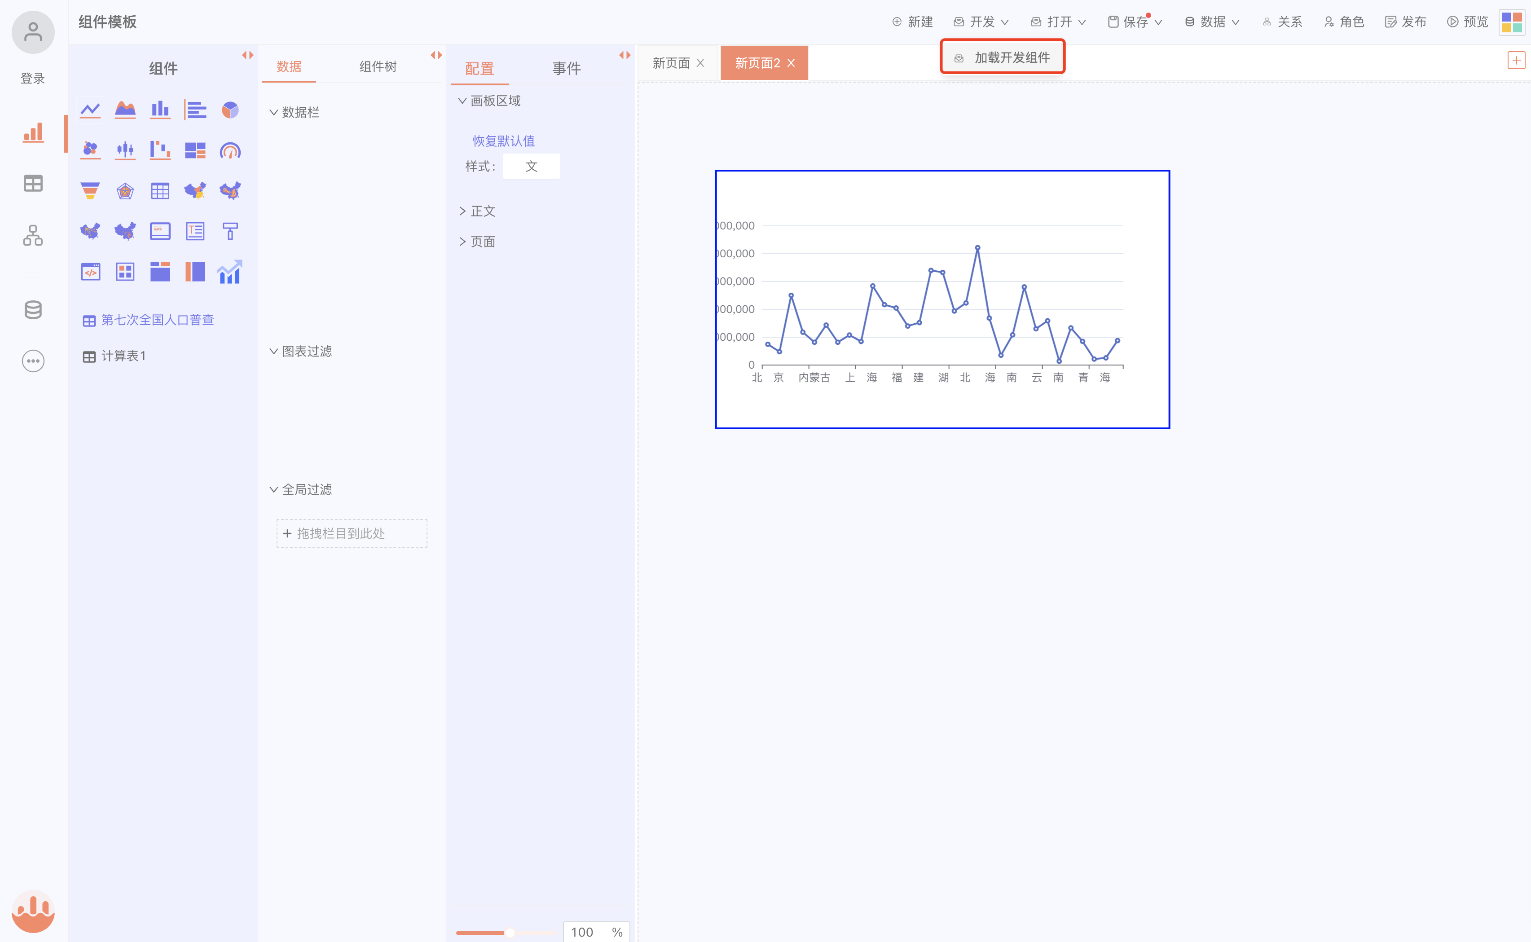The width and height of the screenshot is (1531, 942).
Task: Collapse the 图表过滤 section
Action: pos(301,352)
